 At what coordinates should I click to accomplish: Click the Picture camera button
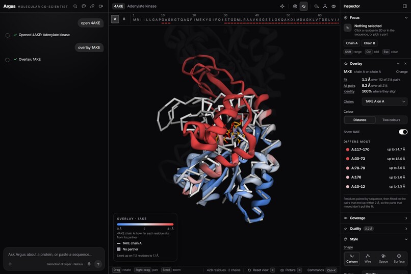(x=291, y=270)
